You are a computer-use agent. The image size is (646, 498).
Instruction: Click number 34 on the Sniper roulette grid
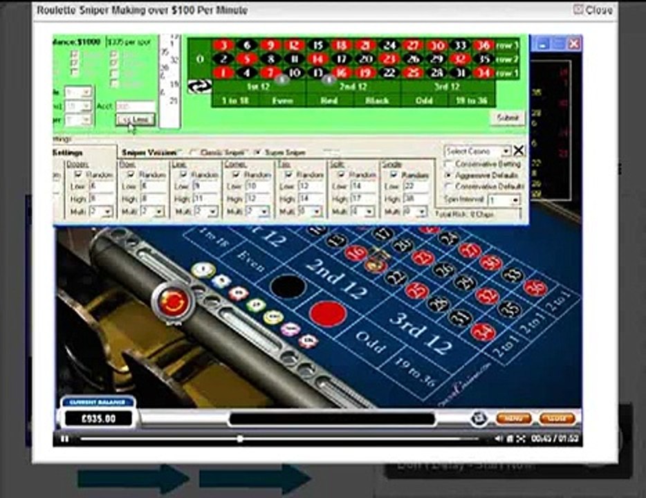(x=483, y=73)
